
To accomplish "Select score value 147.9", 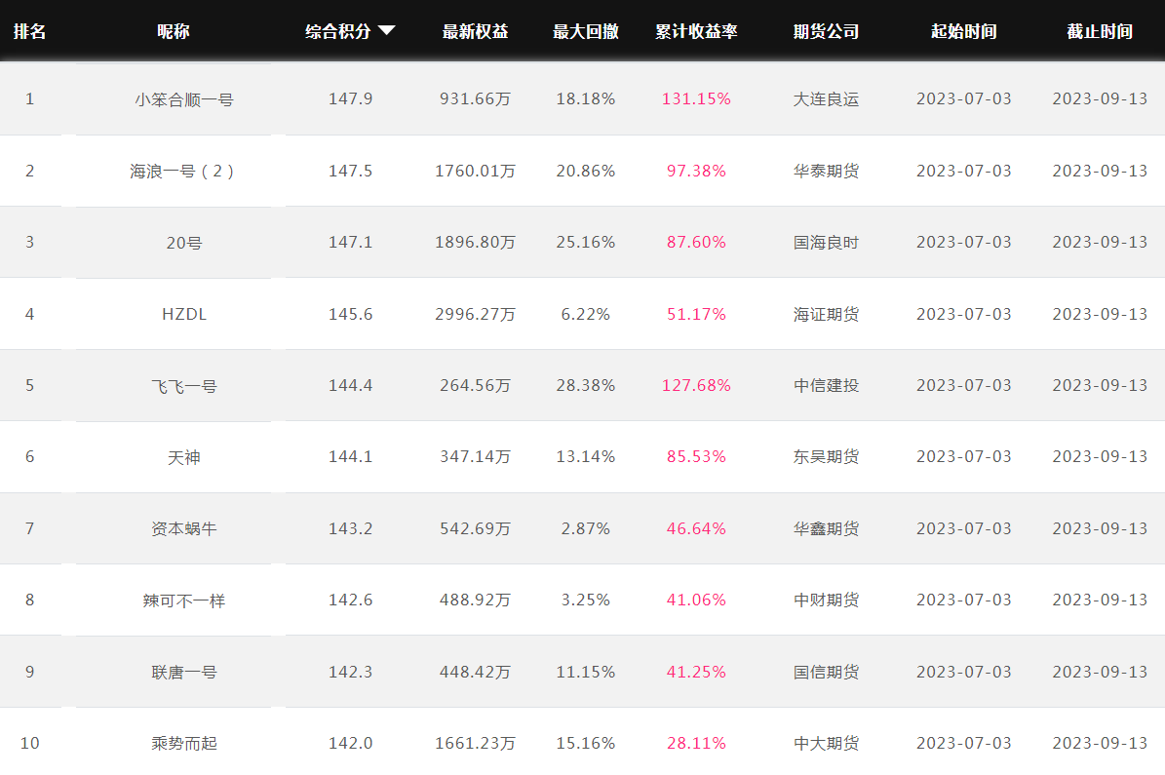I will (351, 98).
